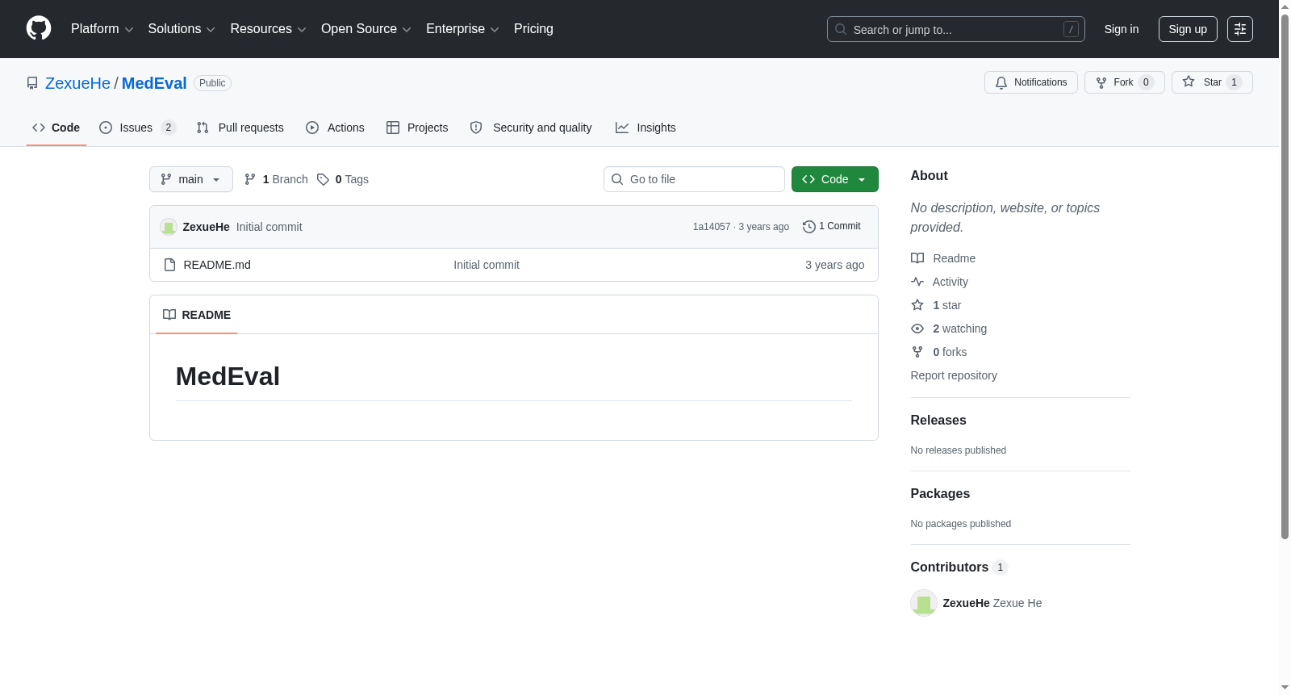1291x695 pixels.
Task: Click the ZexueHe author name in commit row
Action: (206, 227)
